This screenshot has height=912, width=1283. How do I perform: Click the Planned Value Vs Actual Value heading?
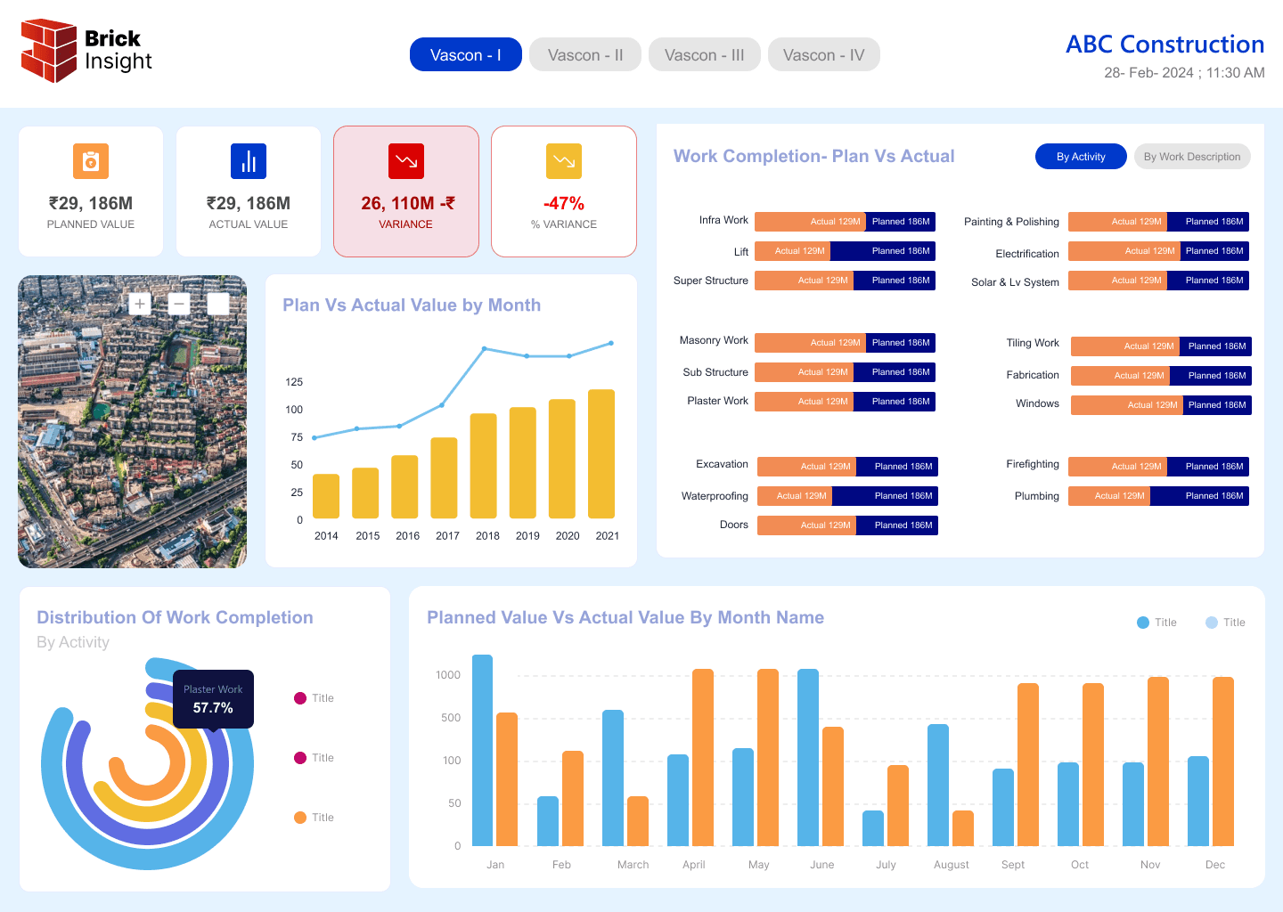(625, 617)
